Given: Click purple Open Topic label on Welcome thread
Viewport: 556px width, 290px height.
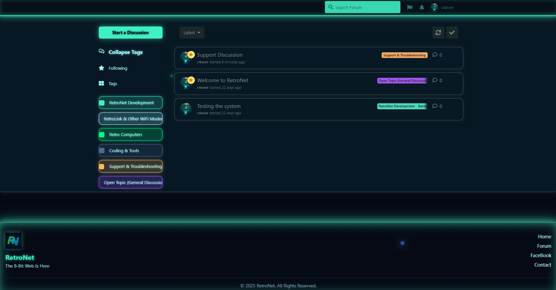Looking at the screenshot, I should (402, 81).
